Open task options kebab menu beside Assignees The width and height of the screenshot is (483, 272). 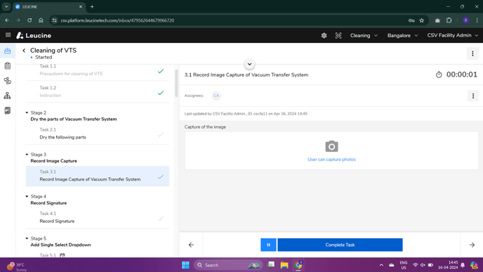pyautogui.click(x=473, y=96)
